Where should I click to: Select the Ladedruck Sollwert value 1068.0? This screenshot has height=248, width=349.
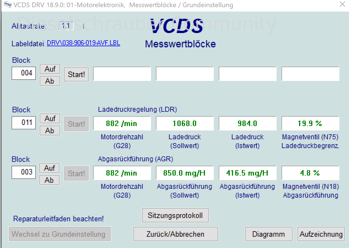tap(185, 123)
